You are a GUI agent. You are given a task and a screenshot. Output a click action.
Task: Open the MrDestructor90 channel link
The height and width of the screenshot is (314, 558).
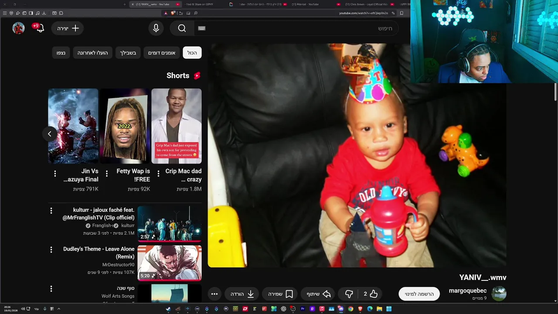(x=118, y=265)
